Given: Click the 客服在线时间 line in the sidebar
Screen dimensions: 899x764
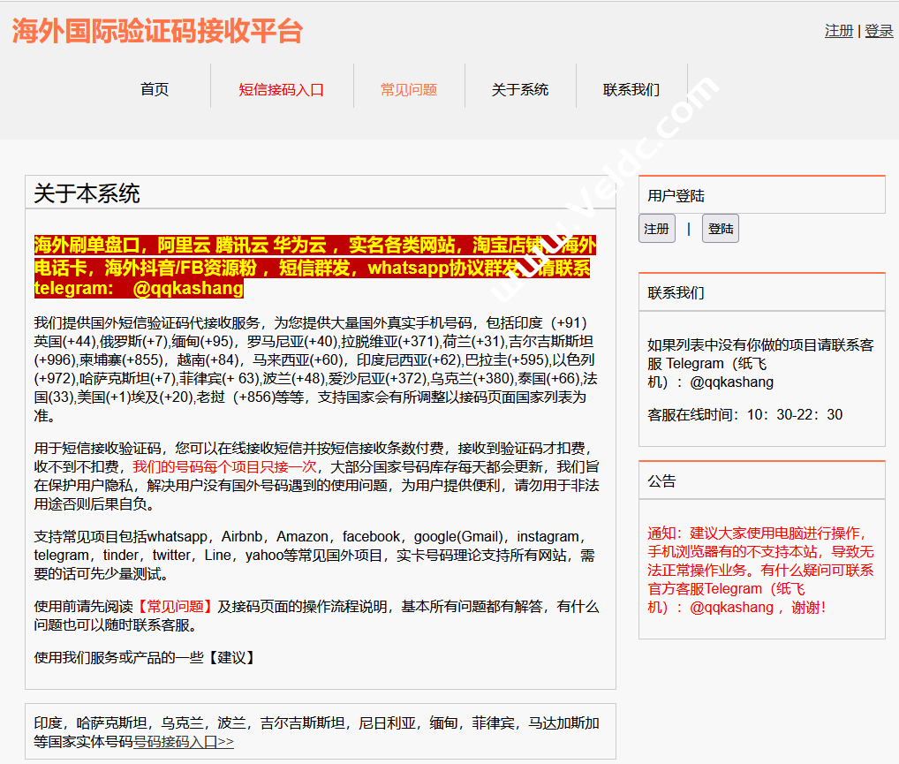Looking at the screenshot, I should (744, 414).
